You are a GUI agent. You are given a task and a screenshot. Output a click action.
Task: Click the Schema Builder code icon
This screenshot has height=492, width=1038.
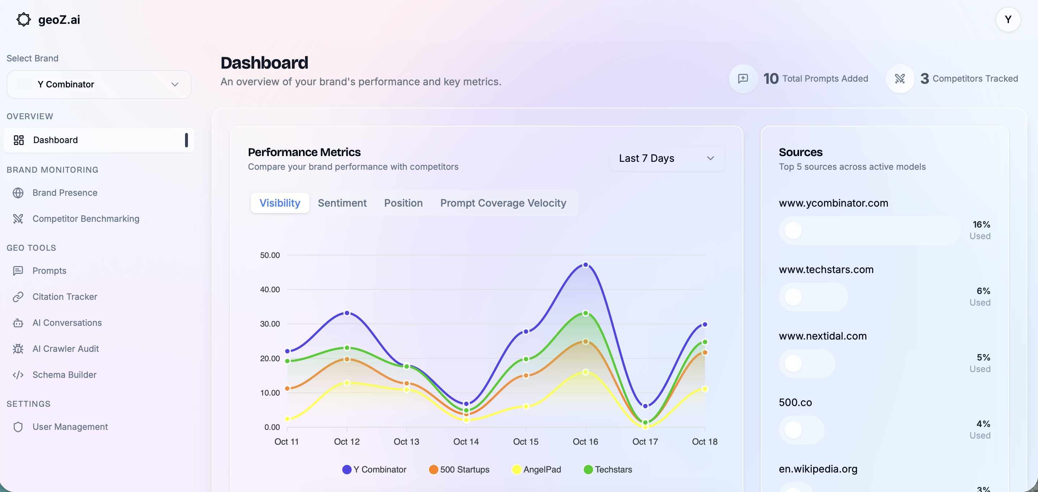18,375
